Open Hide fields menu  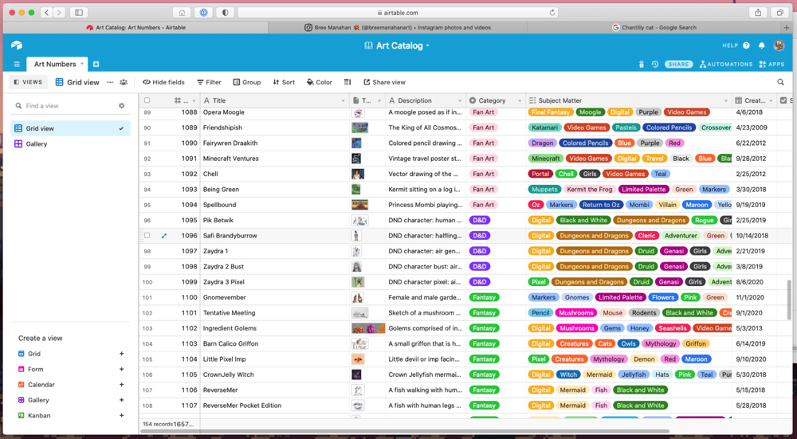pos(163,82)
